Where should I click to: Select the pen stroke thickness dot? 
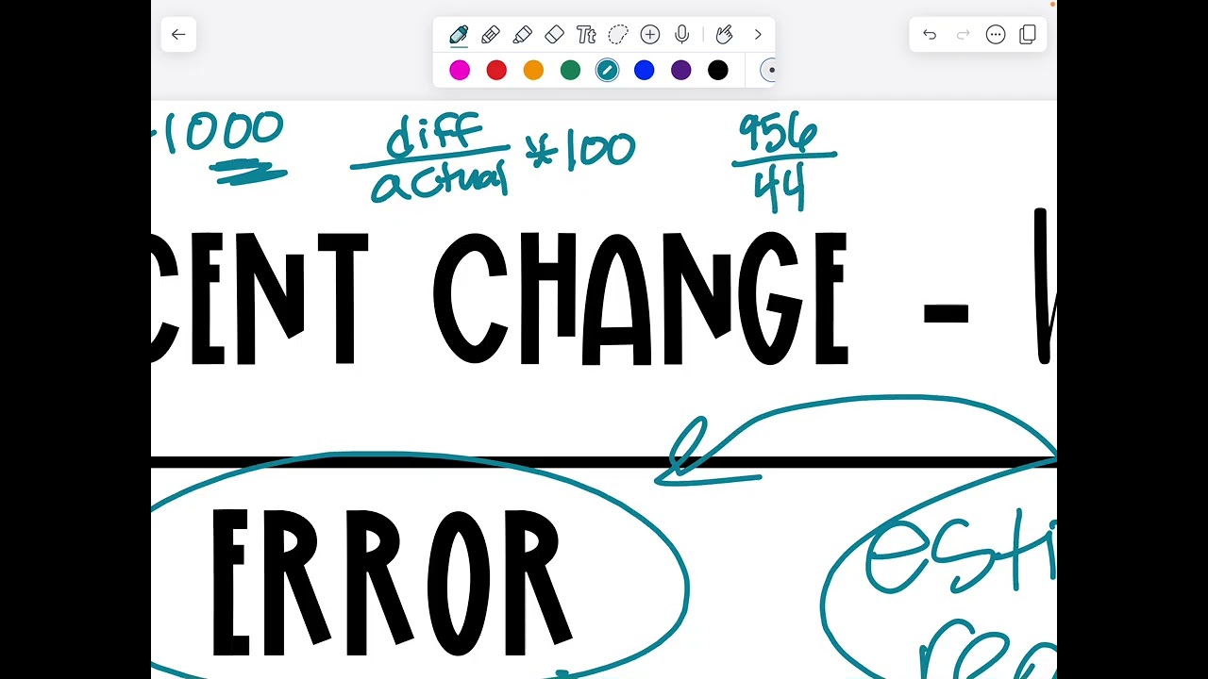768,70
